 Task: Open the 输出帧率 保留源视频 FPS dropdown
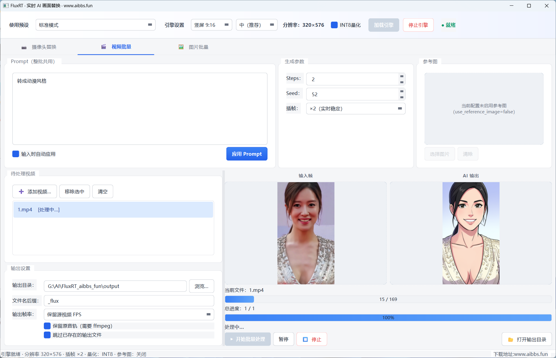tap(129, 314)
